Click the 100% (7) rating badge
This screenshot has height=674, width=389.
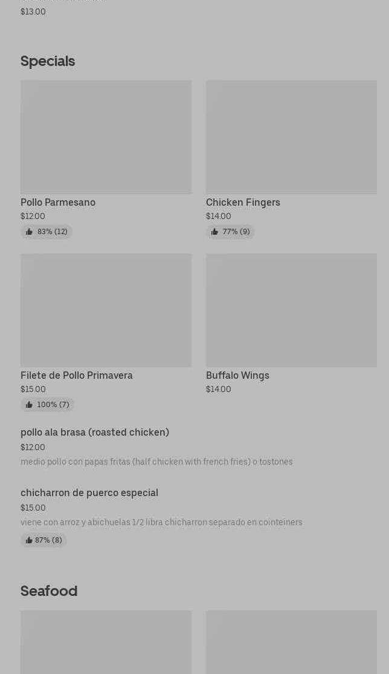click(x=47, y=405)
